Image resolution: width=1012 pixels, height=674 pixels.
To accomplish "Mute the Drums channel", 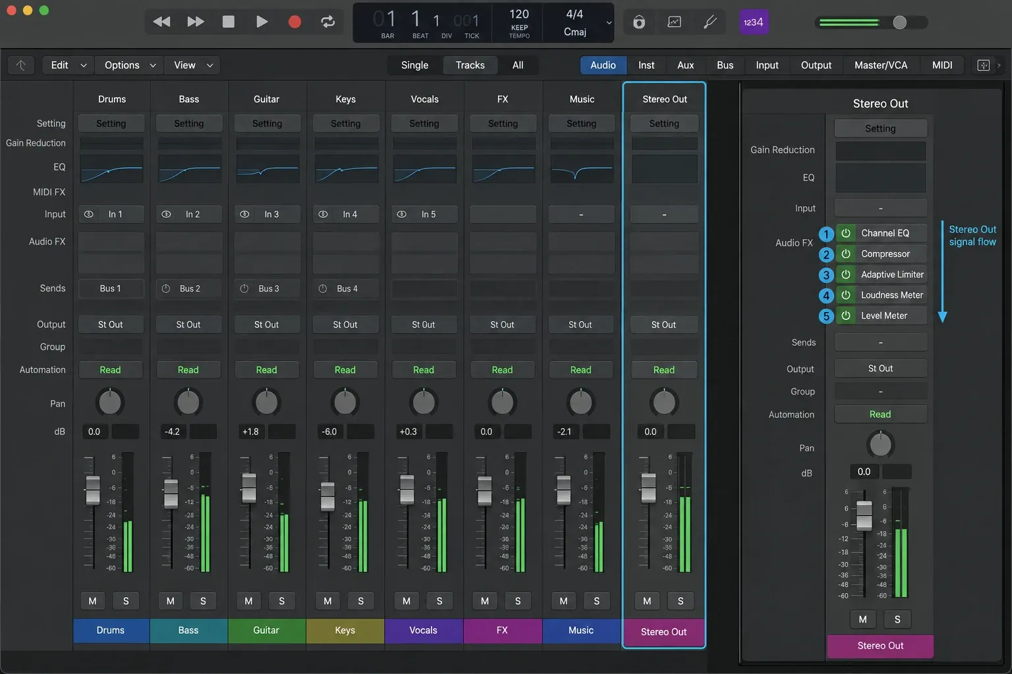I will pyautogui.click(x=92, y=601).
